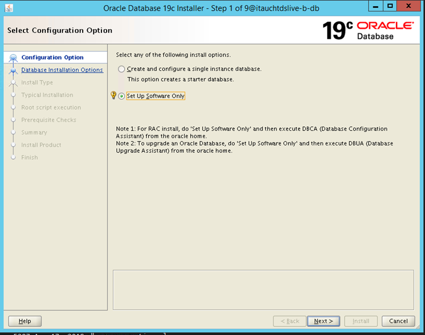The image size is (425, 335).
Task: Click the Typical Installation step label
Action: pos(47,95)
